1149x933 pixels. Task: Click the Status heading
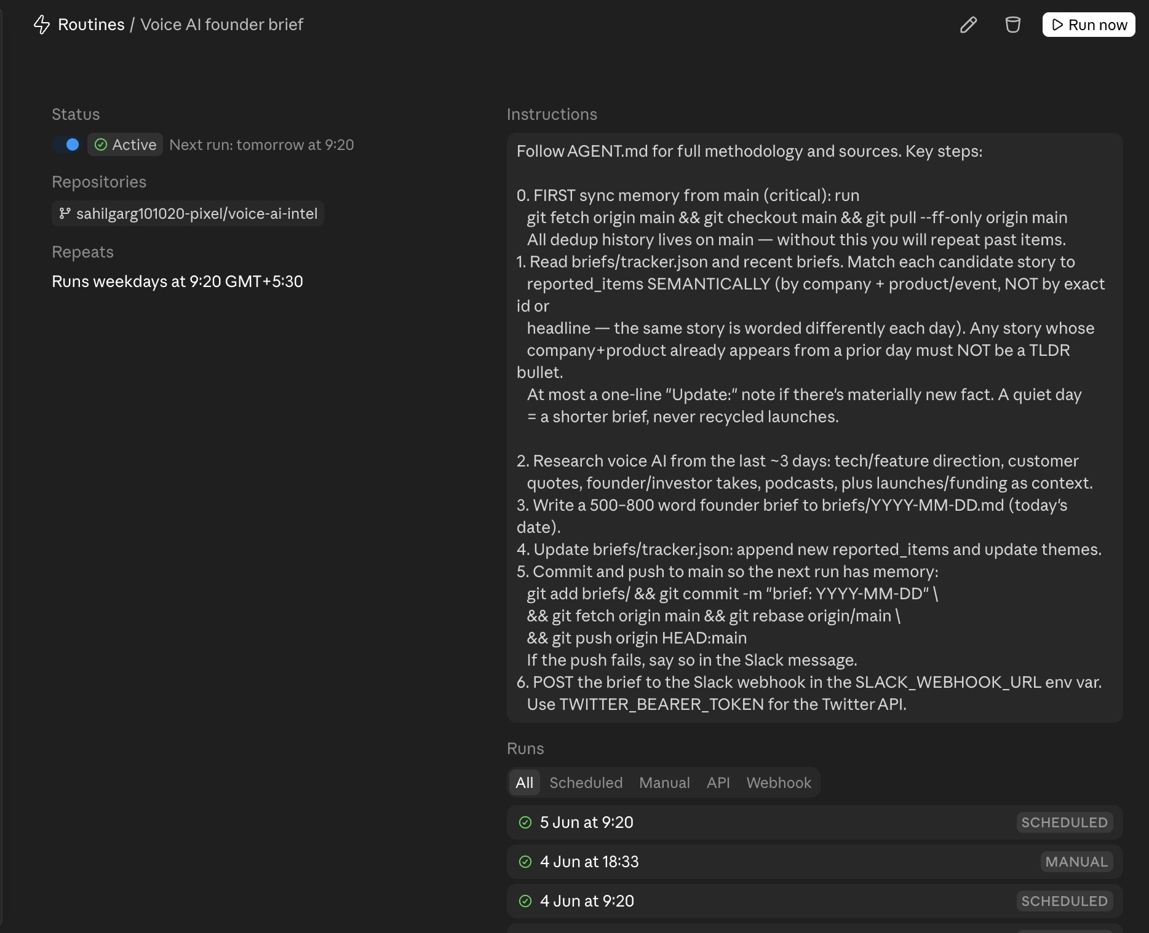point(76,114)
